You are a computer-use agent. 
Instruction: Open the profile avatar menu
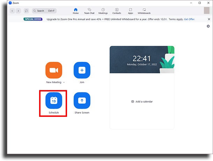tap(207, 10)
